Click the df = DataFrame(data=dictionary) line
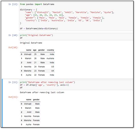This screenshot has height=129, width=135. (39, 28)
